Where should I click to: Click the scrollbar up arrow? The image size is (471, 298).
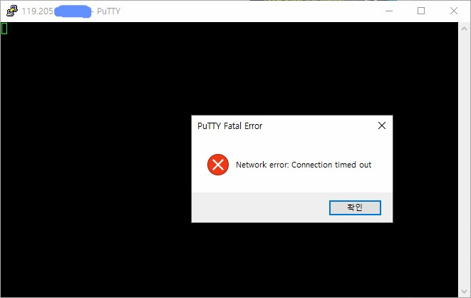click(x=464, y=29)
